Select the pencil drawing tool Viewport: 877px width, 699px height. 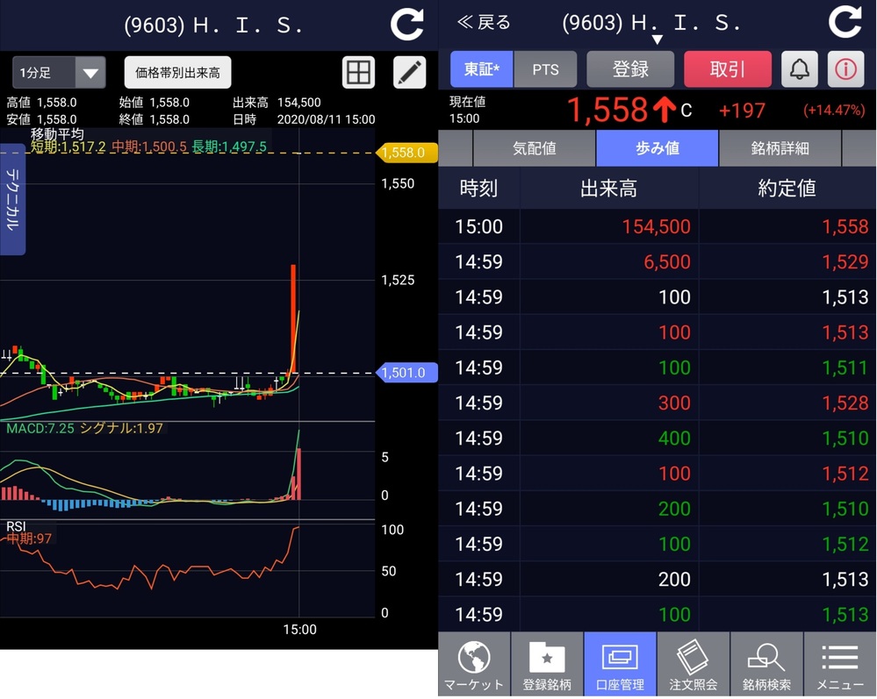(409, 73)
